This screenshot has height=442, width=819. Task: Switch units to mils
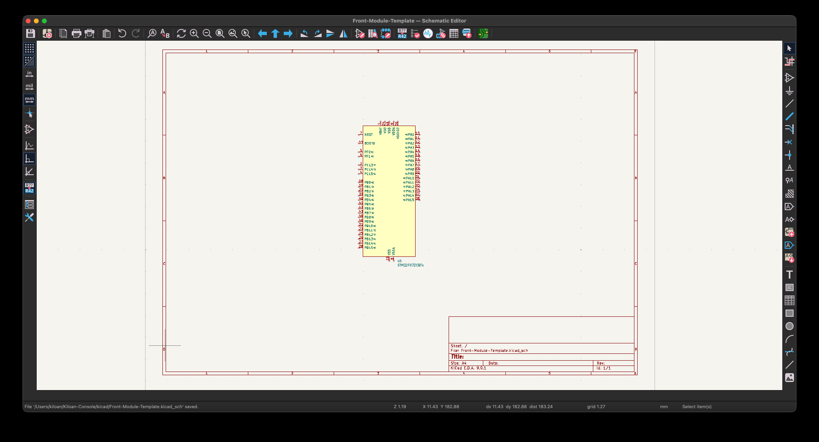pyautogui.click(x=29, y=87)
